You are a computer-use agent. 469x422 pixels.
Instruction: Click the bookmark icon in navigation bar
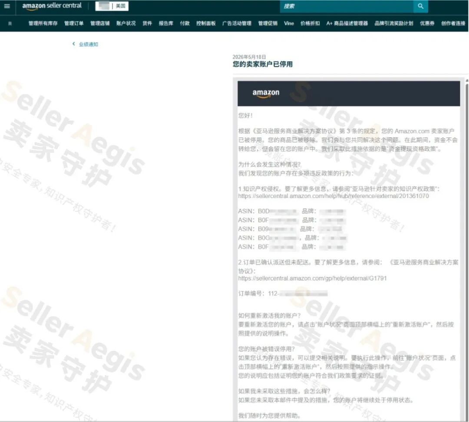[x=10, y=23]
